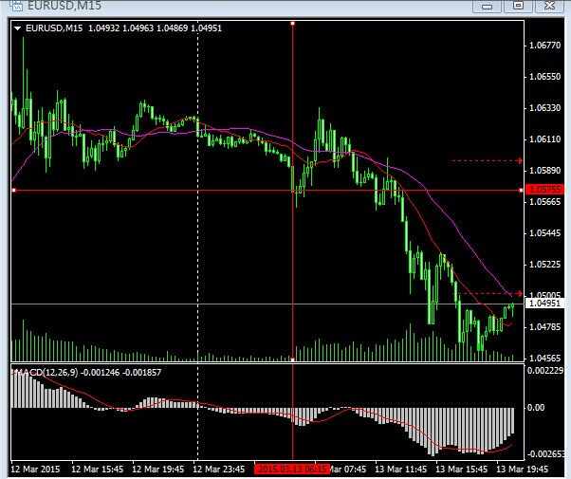The image size is (571, 479).
Task: Click the 12 Mar 2015 time axis label
Action: [34, 469]
